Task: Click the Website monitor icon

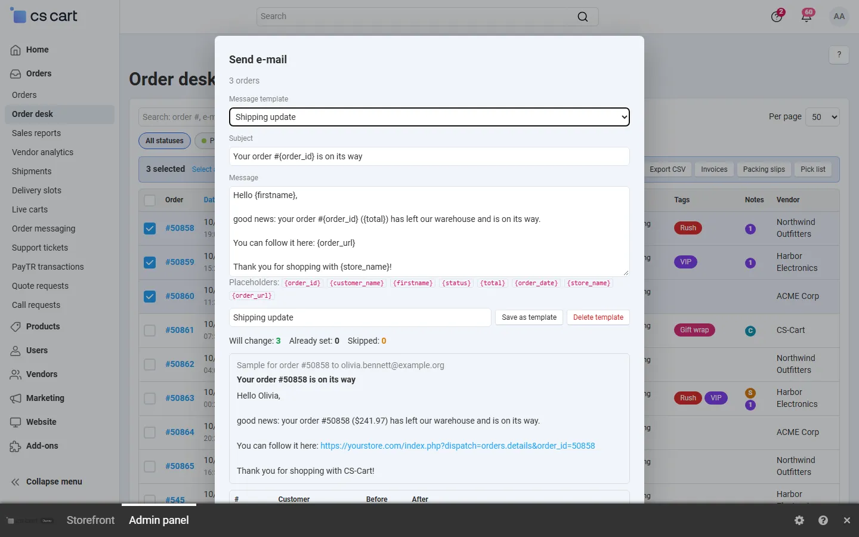Action: pos(16,422)
